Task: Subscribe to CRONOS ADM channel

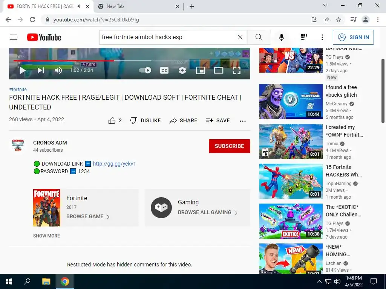Action: coord(230,146)
